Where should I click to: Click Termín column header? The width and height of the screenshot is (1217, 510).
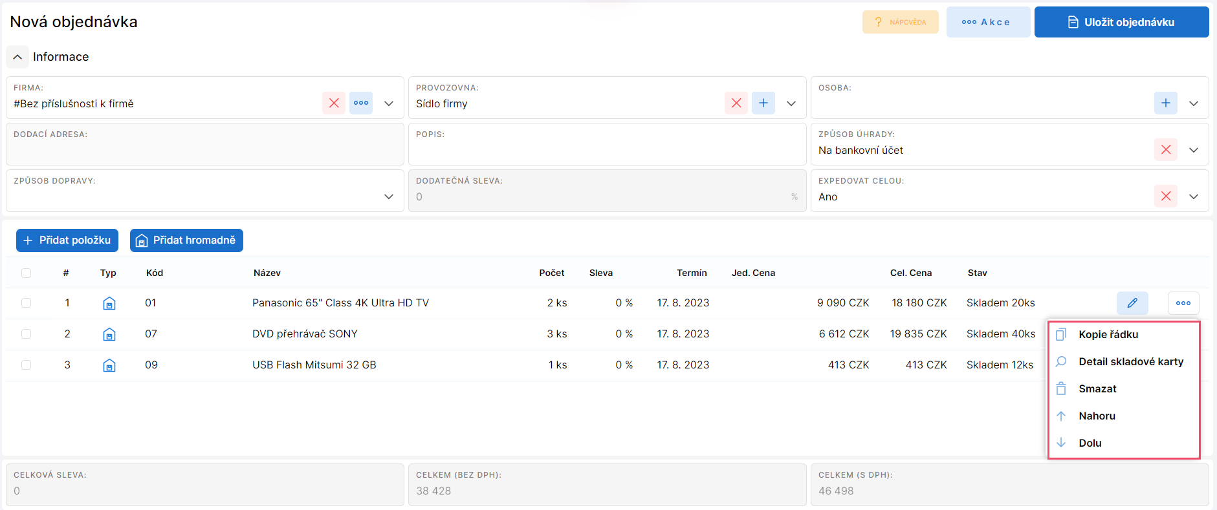692,273
